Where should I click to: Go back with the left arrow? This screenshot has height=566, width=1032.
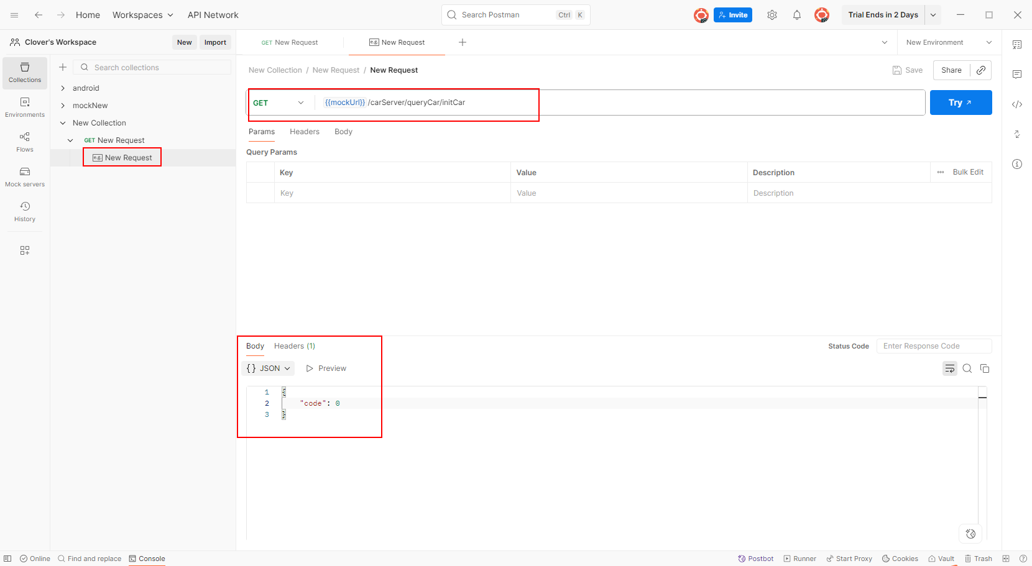(39, 15)
